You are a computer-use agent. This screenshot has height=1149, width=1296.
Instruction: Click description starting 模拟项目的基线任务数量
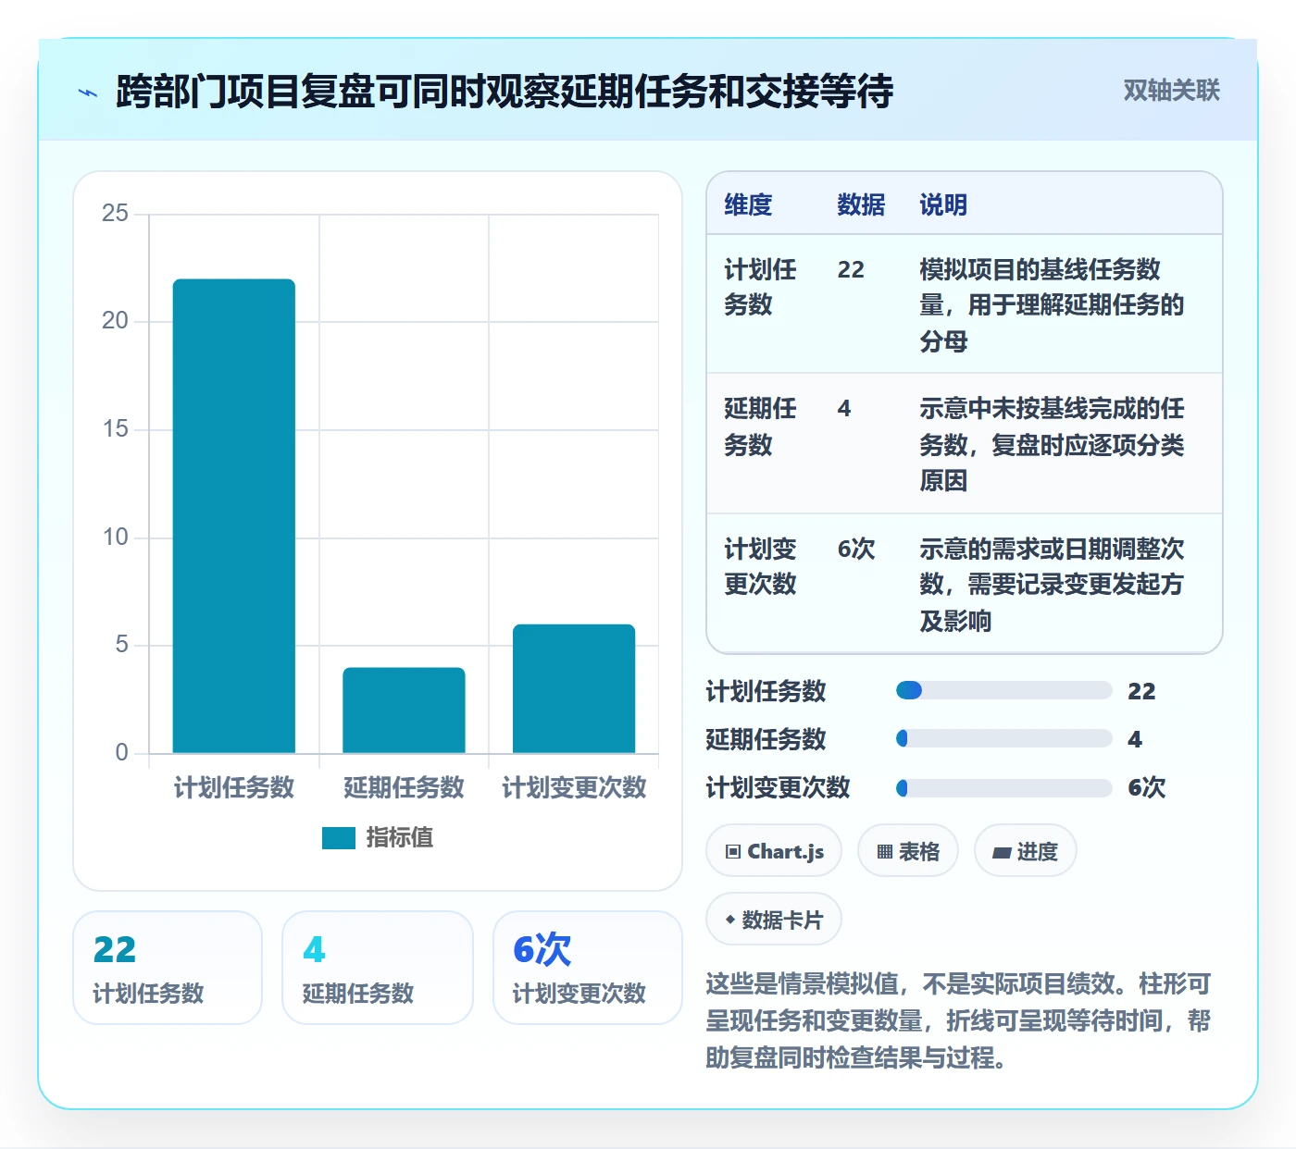pos(1052,305)
